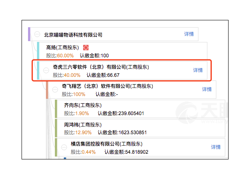Click 认缴金额:100 under 高扬
The width and height of the screenshot is (244, 183).
[94, 56]
